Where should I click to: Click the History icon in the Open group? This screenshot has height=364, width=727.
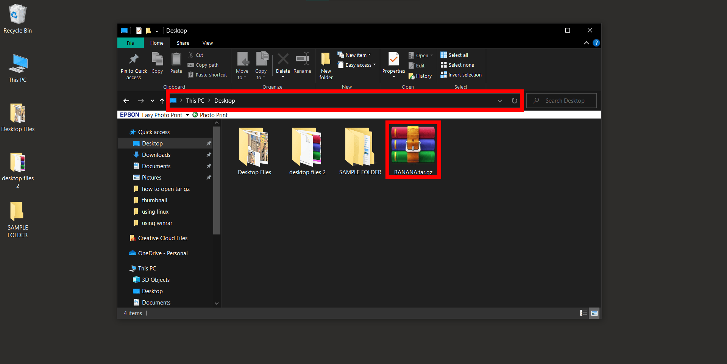pos(420,76)
